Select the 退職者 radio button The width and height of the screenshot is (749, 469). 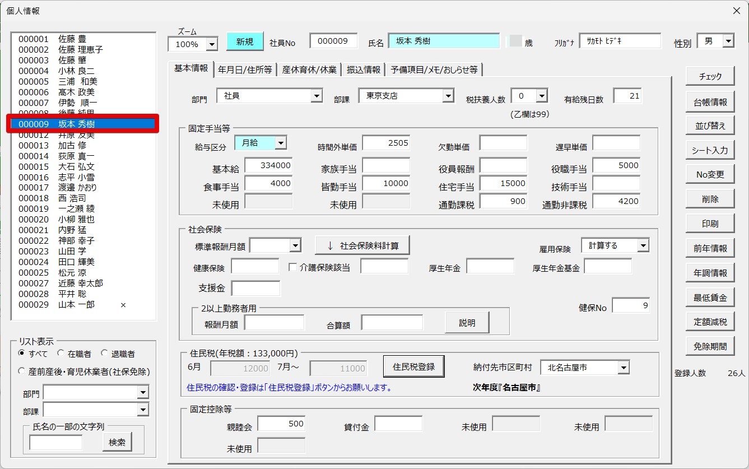104,354
